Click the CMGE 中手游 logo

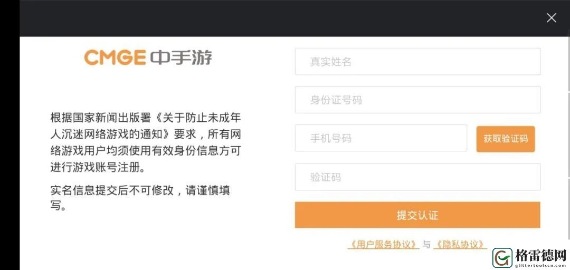[x=148, y=58]
